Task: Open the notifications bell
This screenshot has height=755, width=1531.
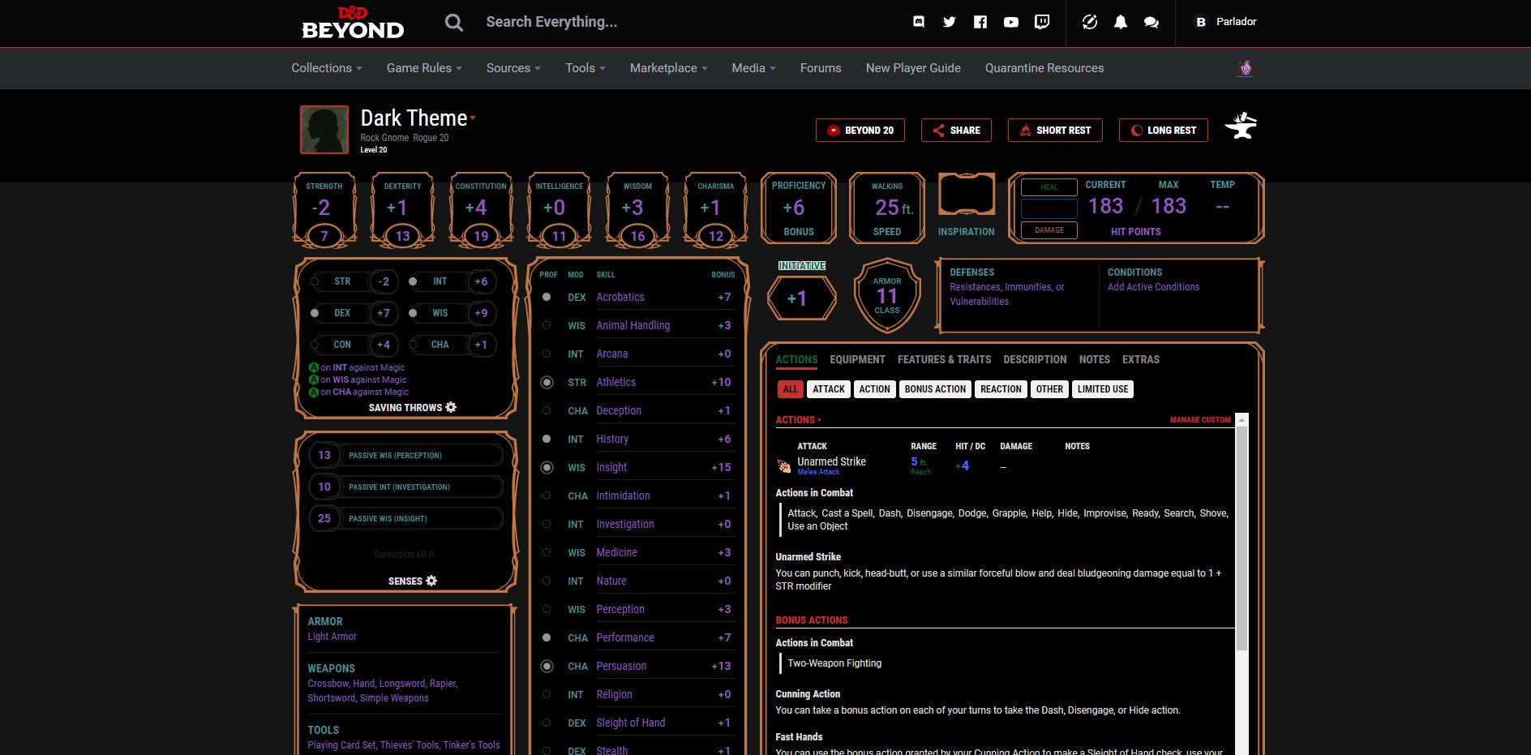Action: click(1121, 22)
